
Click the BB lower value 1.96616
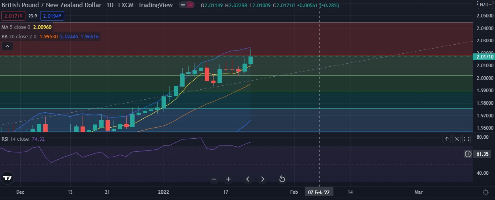(x=90, y=36)
